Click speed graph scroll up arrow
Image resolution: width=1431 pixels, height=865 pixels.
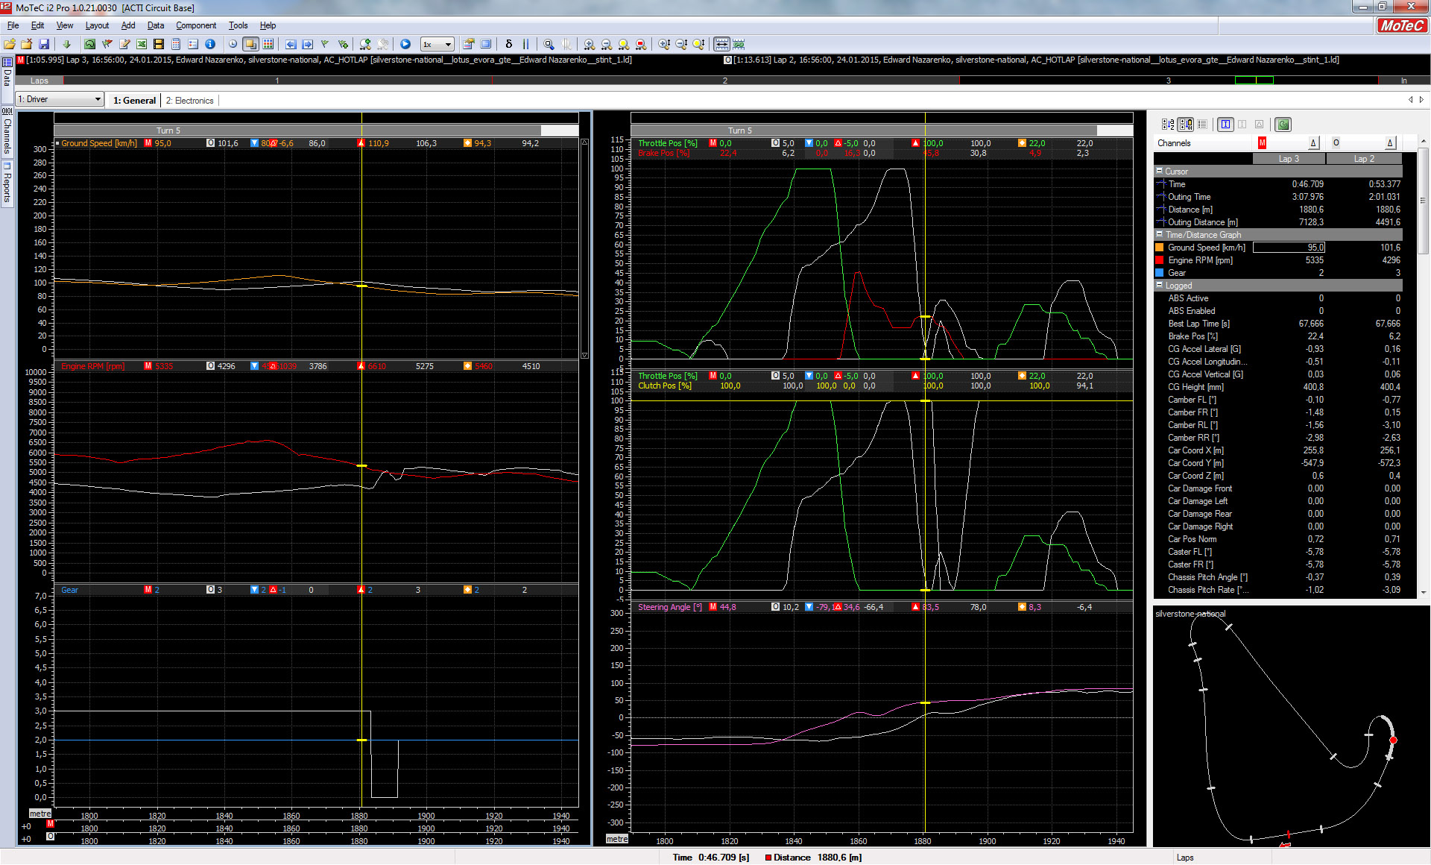point(584,142)
